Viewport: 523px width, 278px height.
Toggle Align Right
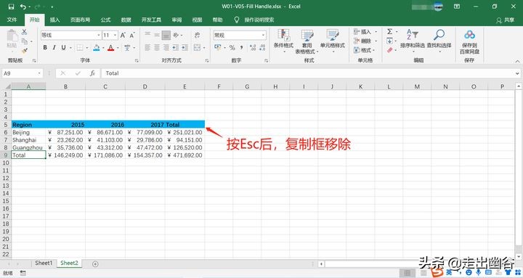[x=166, y=48]
